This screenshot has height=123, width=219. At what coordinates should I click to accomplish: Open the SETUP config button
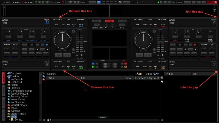[x=187, y=2]
